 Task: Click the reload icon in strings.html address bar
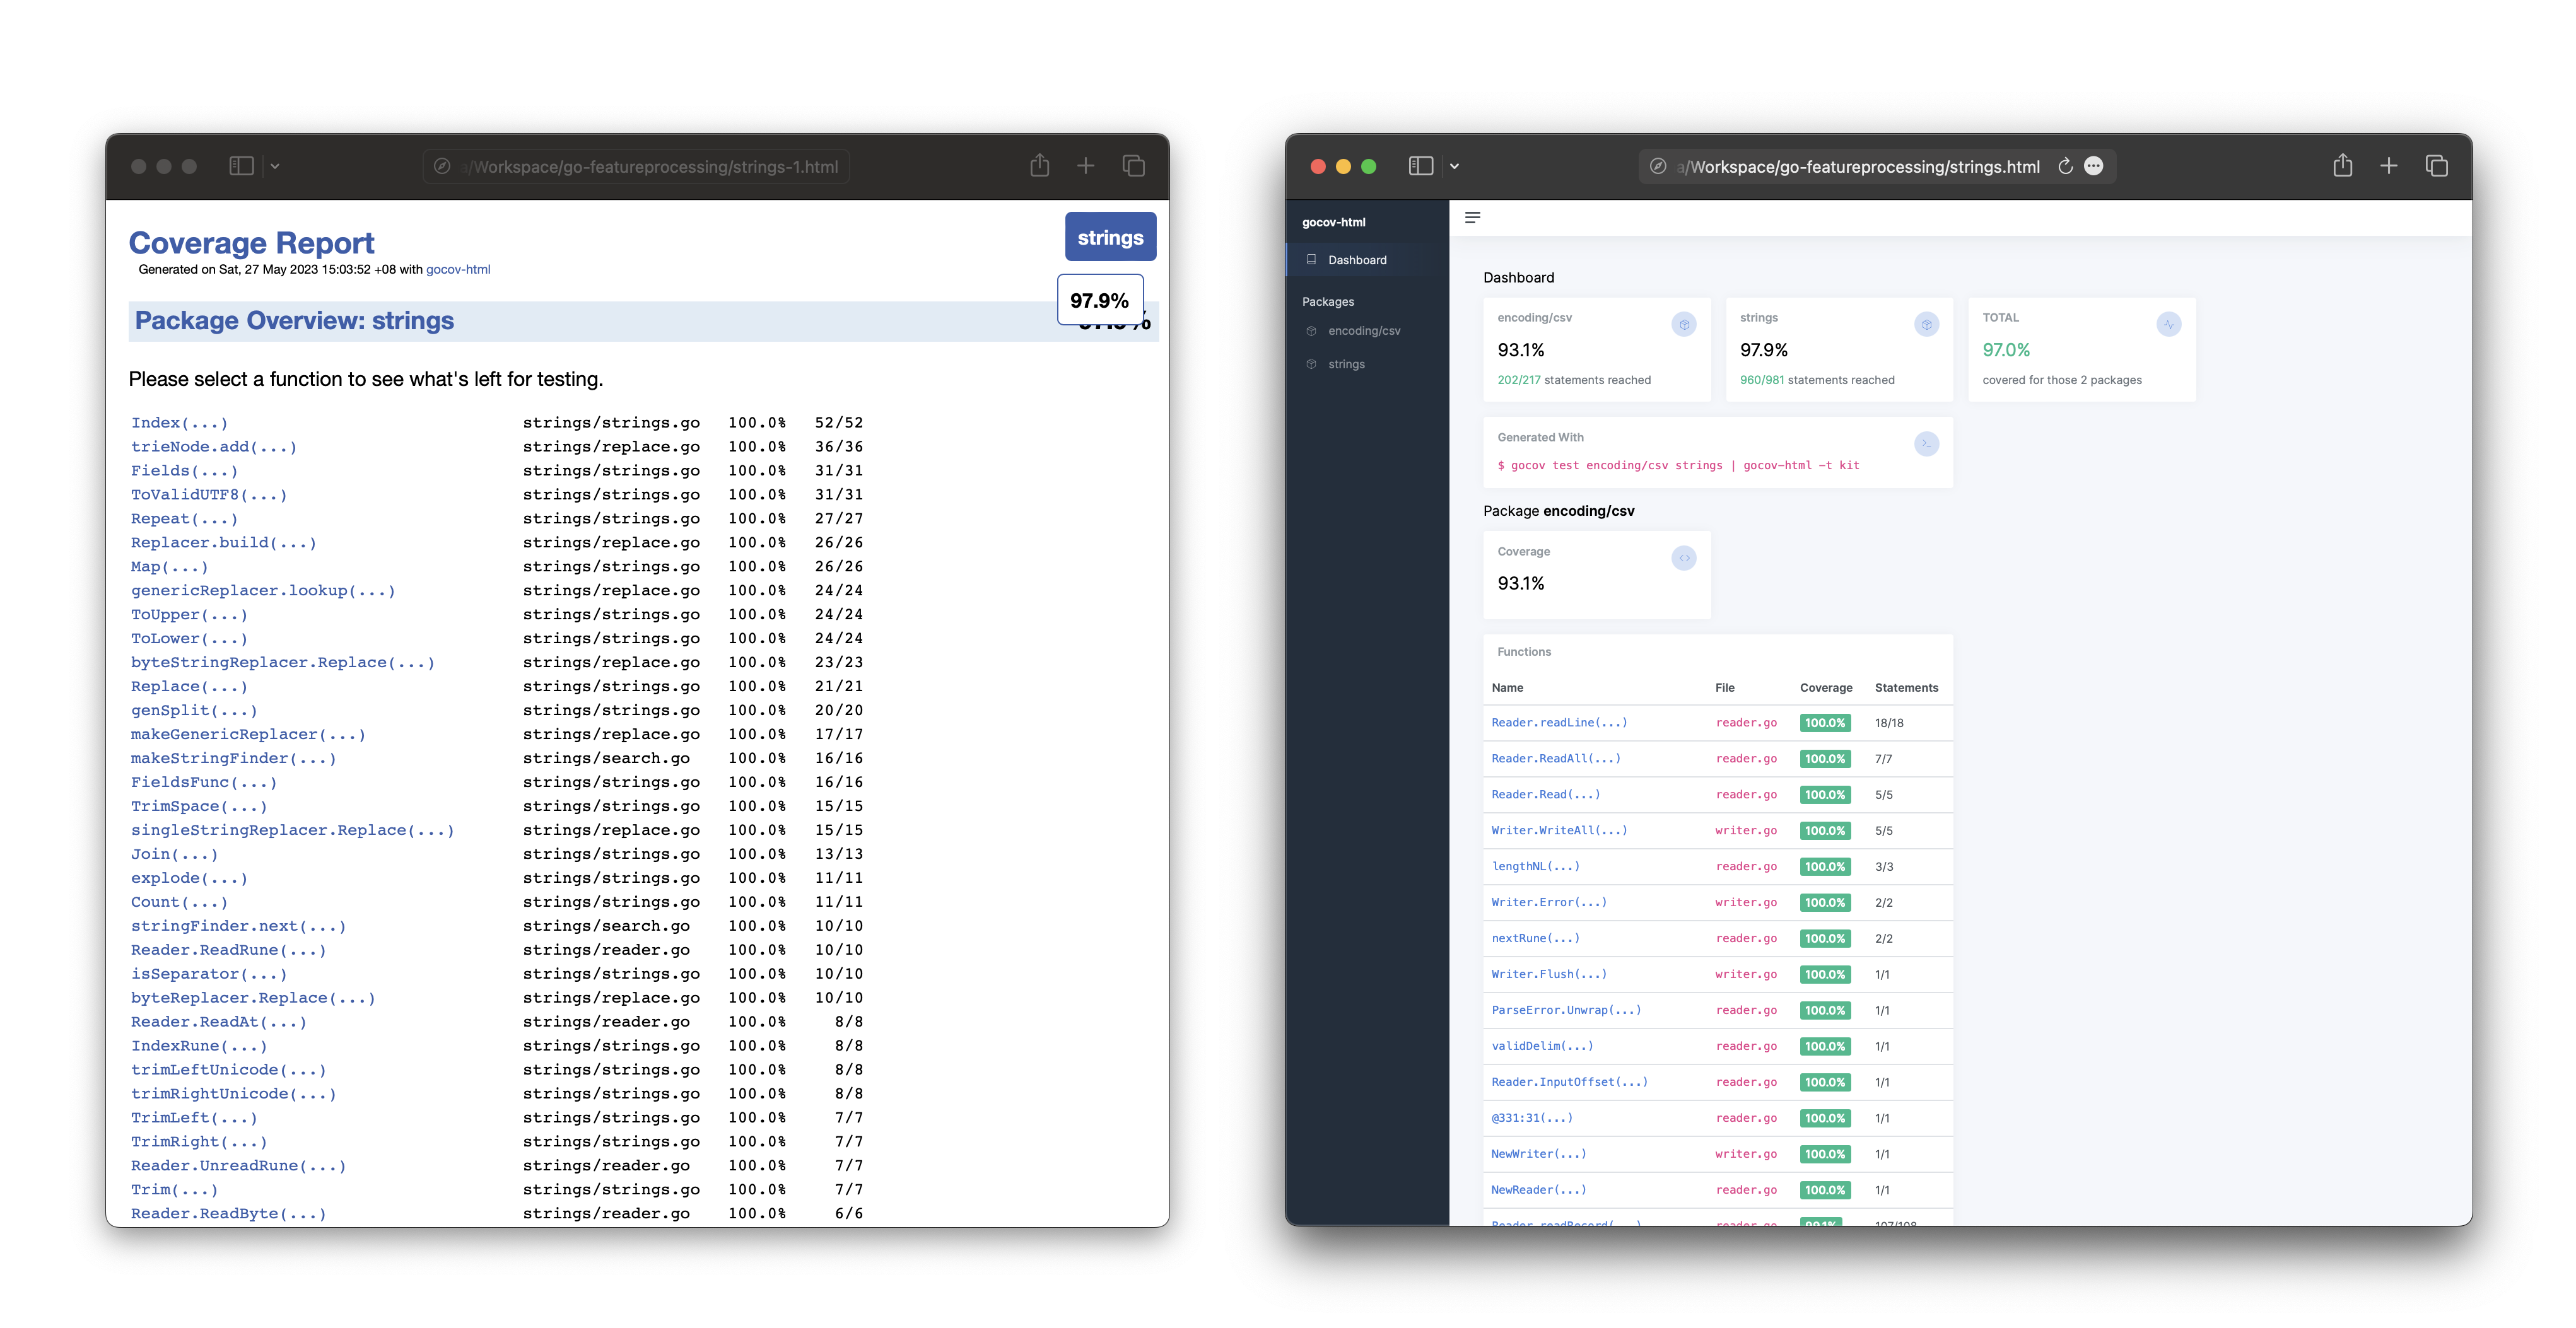2065,166
